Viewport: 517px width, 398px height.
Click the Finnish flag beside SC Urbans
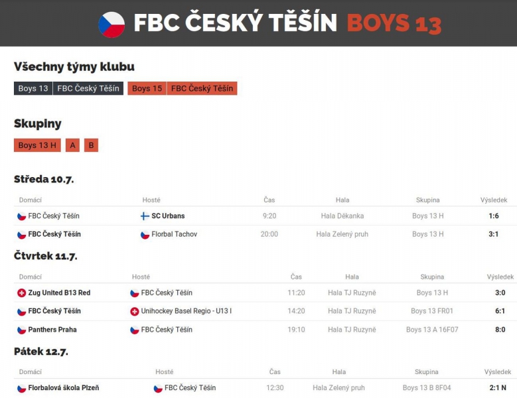click(145, 216)
